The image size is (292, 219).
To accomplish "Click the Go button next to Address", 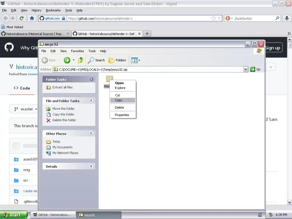I will [x=255, y=70].
